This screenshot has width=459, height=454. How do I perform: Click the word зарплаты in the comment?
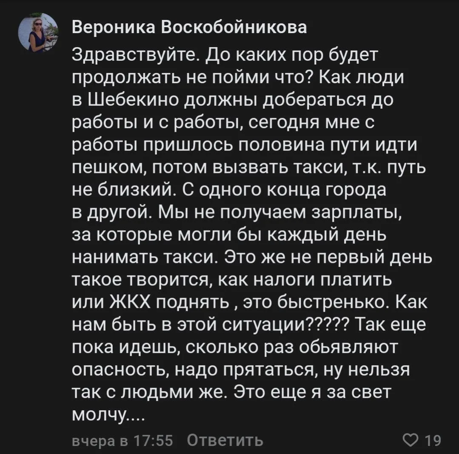(357, 213)
